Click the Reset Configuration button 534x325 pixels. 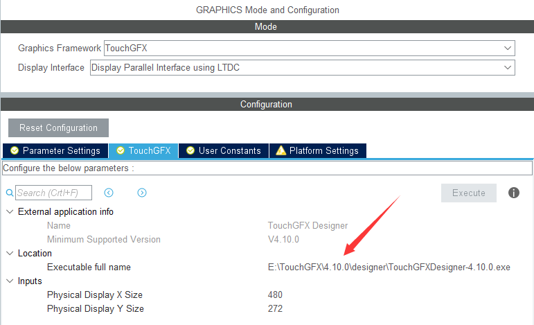pyautogui.click(x=58, y=128)
